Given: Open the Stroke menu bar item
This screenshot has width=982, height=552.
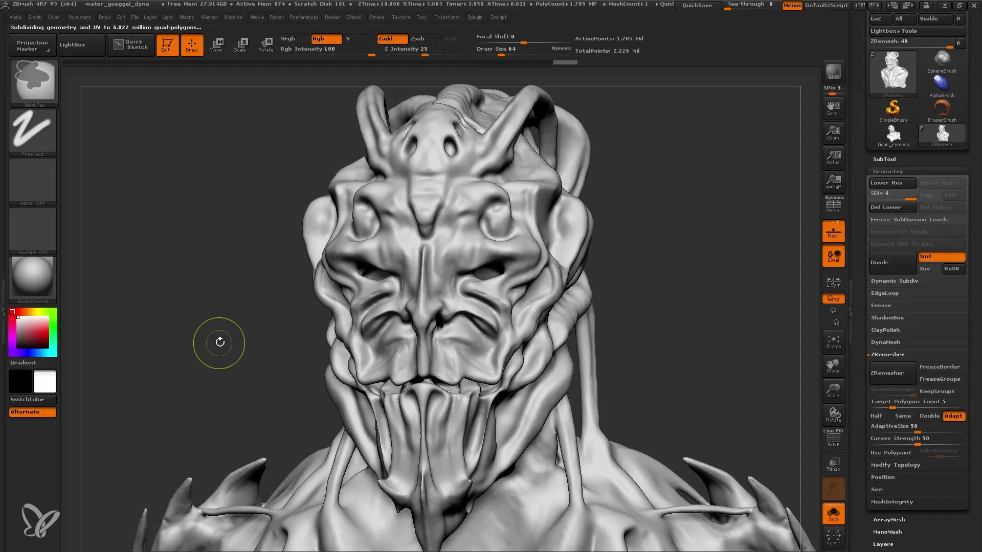Looking at the screenshot, I should [x=375, y=17].
